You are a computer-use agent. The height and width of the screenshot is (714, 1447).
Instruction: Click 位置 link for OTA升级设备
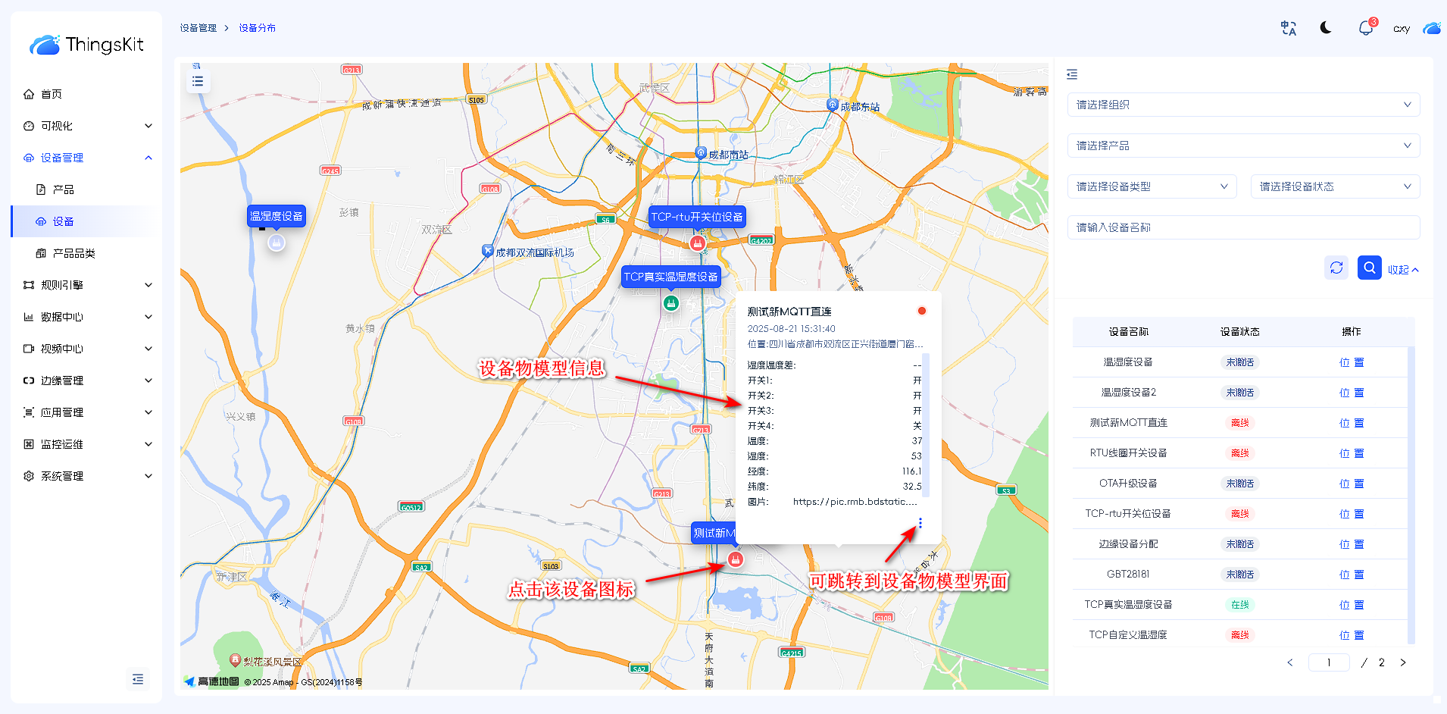[x=1351, y=484]
